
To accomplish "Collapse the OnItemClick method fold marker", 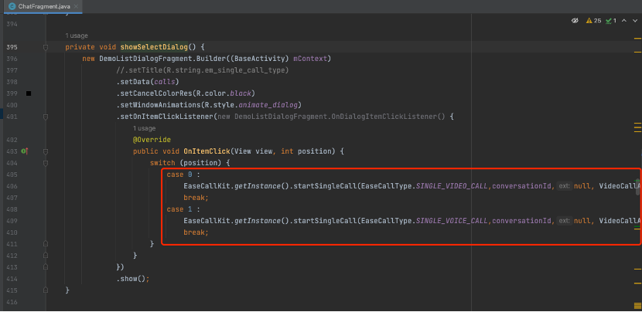I will 46,151.
